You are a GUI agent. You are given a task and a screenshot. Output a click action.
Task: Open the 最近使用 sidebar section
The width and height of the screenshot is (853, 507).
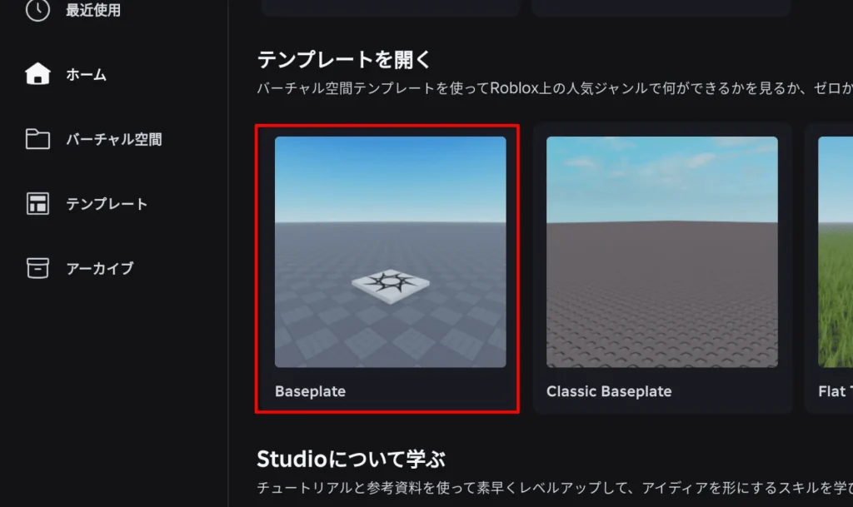click(x=93, y=10)
